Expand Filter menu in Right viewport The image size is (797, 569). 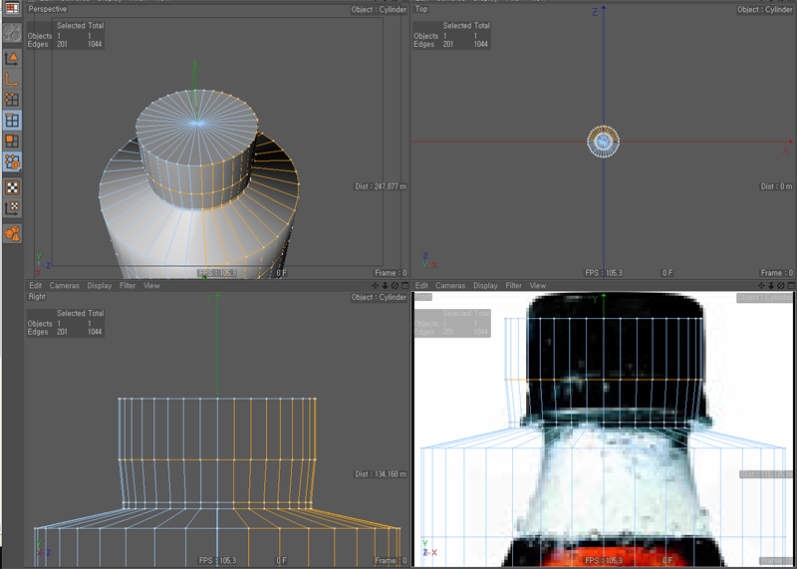pos(128,286)
